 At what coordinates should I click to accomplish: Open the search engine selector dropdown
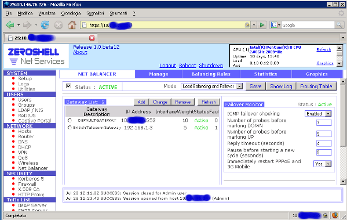pos(279,25)
